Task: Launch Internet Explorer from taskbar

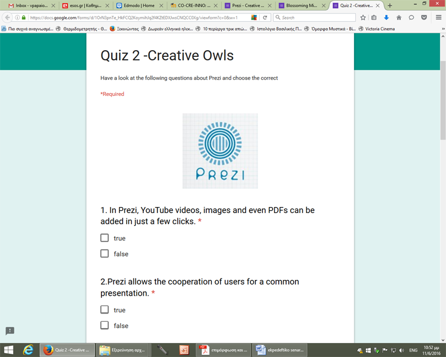Action: pyautogui.click(x=28, y=350)
